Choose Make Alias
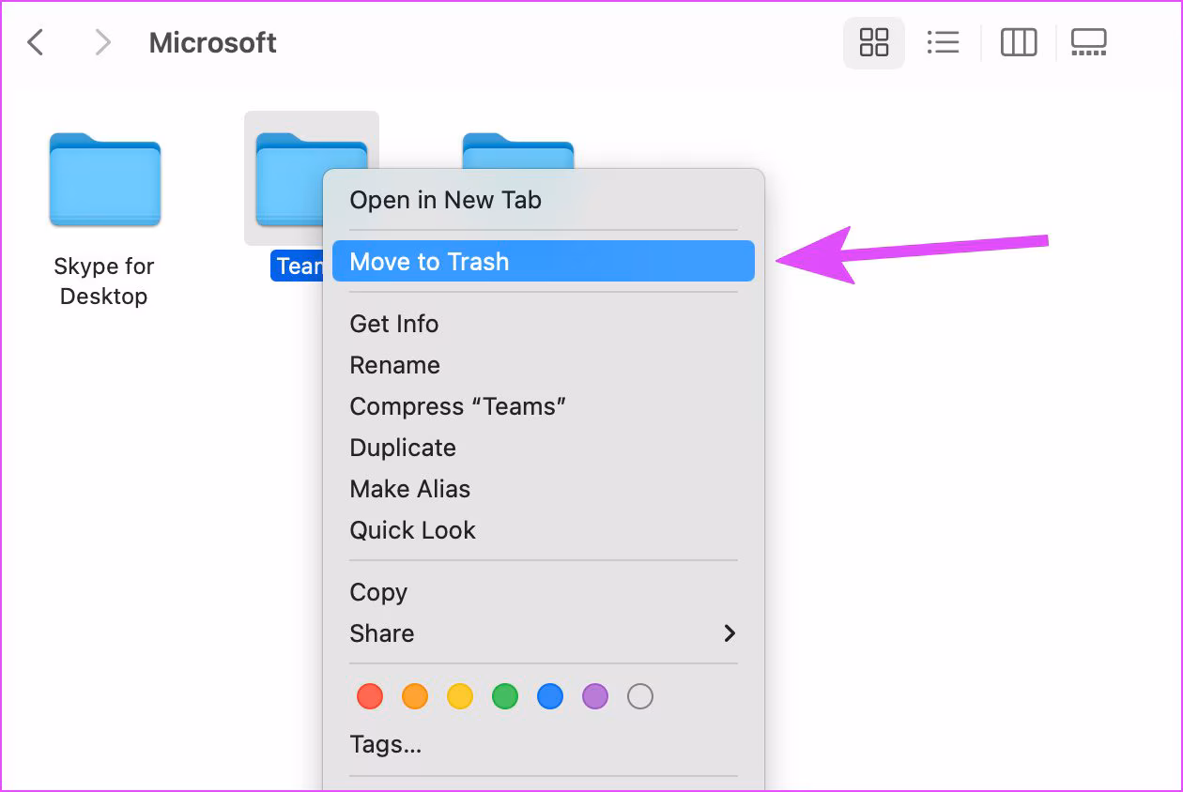The height and width of the screenshot is (792, 1183). pos(544,489)
